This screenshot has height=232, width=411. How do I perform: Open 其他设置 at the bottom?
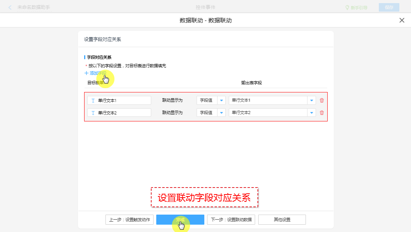pyautogui.click(x=282, y=220)
